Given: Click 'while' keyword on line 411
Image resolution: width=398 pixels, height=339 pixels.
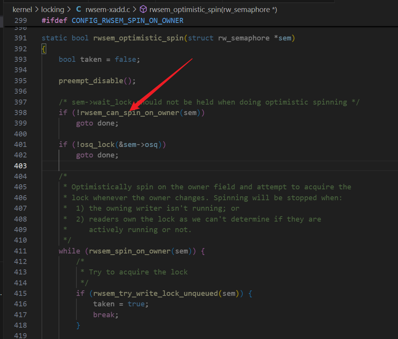Looking at the screenshot, I should coord(69,251).
